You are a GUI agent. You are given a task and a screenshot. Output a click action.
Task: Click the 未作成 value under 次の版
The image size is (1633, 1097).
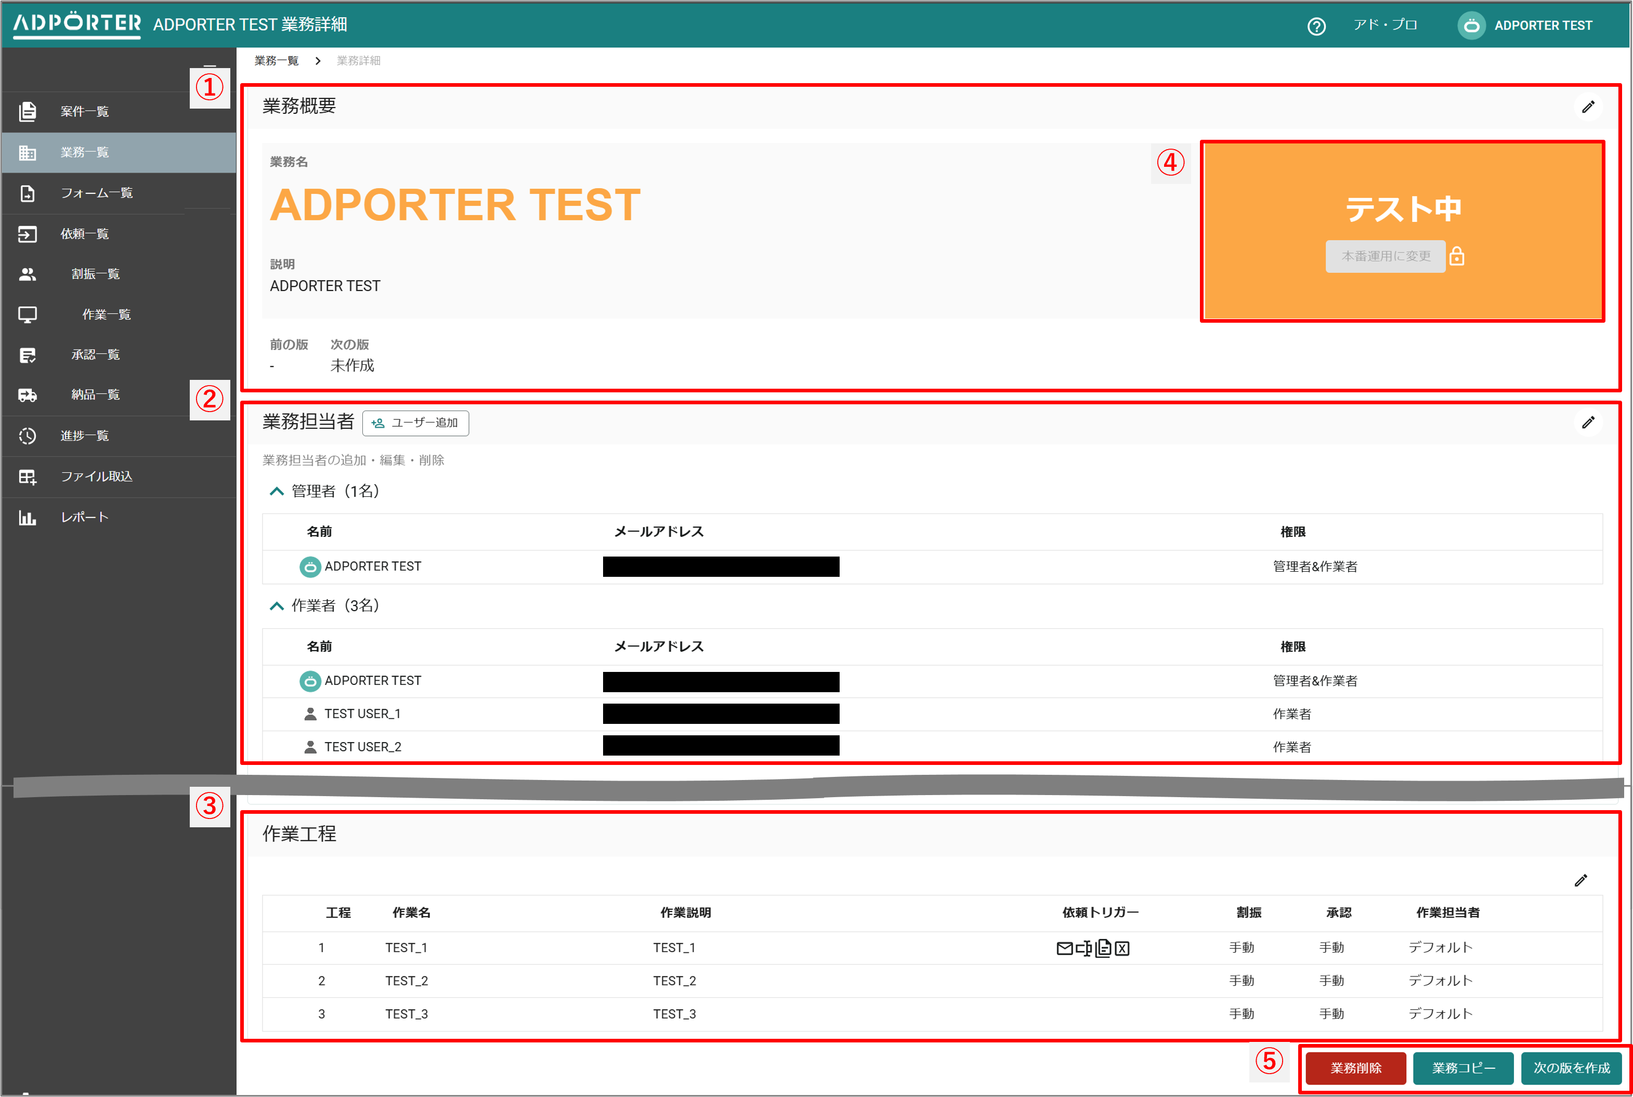coord(352,365)
